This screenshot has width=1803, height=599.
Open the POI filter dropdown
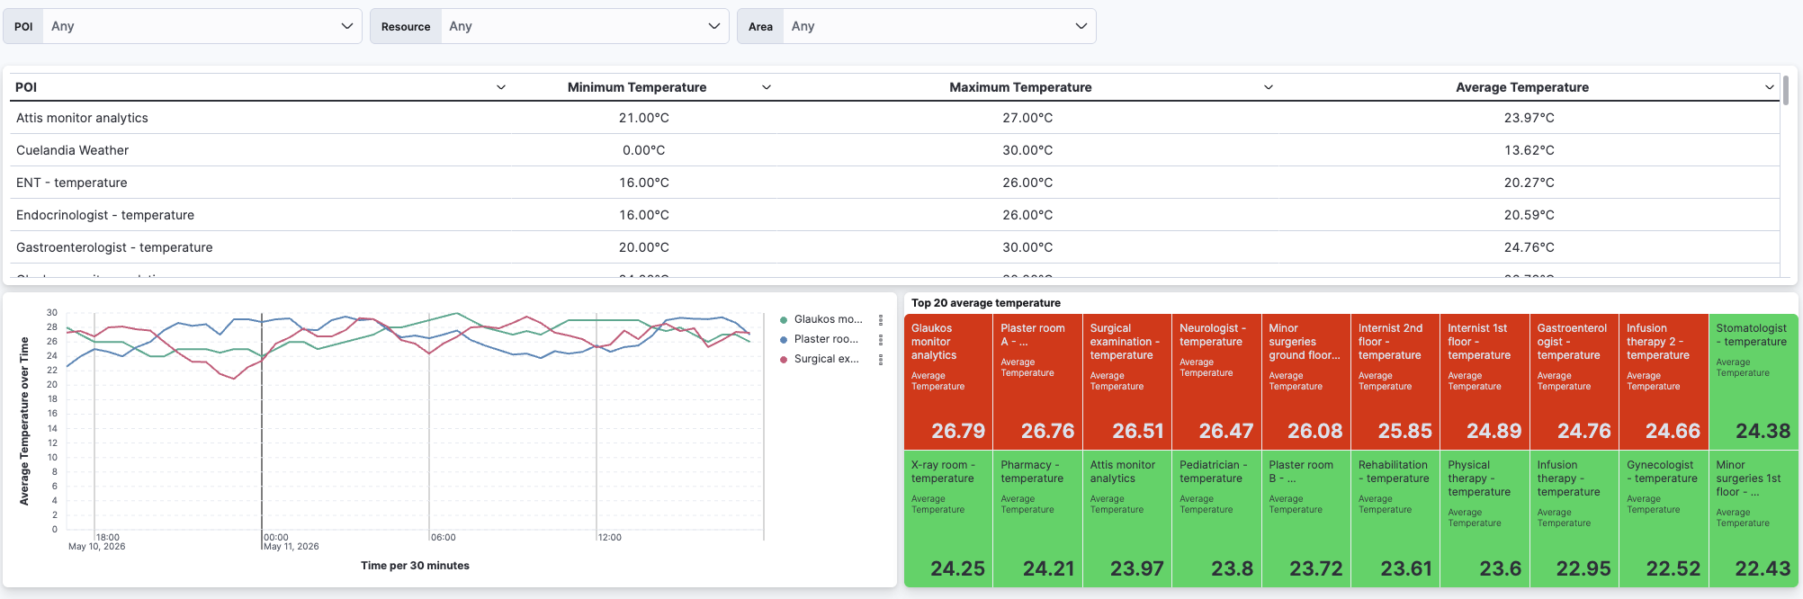click(x=183, y=26)
